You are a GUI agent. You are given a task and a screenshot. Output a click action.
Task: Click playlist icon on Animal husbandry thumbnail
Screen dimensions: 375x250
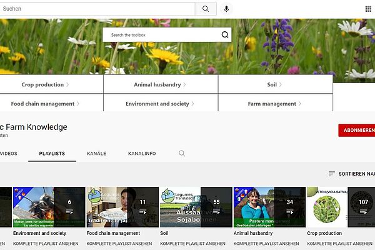[x=290, y=212]
